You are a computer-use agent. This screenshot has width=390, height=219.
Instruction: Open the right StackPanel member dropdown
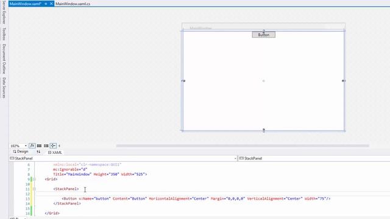pos(314,158)
